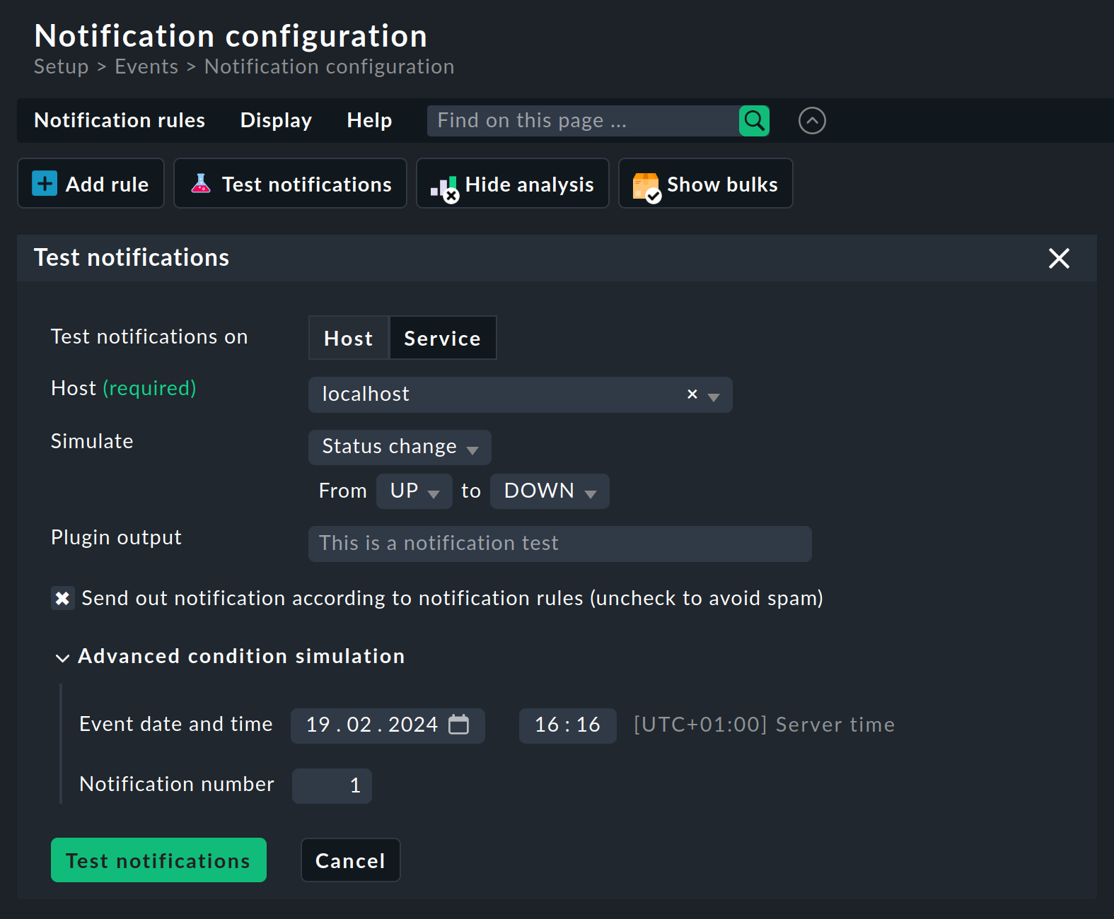Image resolution: width=1114 pixels, height=919 pixels.
Task: Click the event date field 19.02.2024
Action: click(x=388, y=725)
